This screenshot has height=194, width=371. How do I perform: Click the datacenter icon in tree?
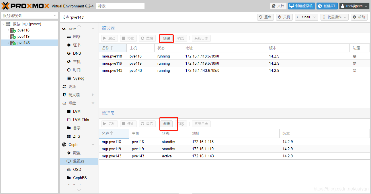point(8,24)
